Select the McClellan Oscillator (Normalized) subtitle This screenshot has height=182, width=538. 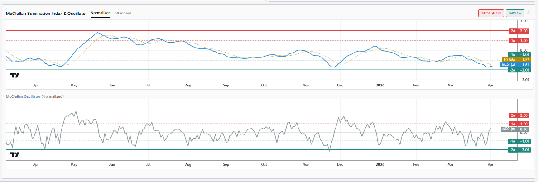pyautogui.click(x=35, y=96)
